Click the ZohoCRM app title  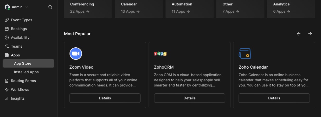164,67
